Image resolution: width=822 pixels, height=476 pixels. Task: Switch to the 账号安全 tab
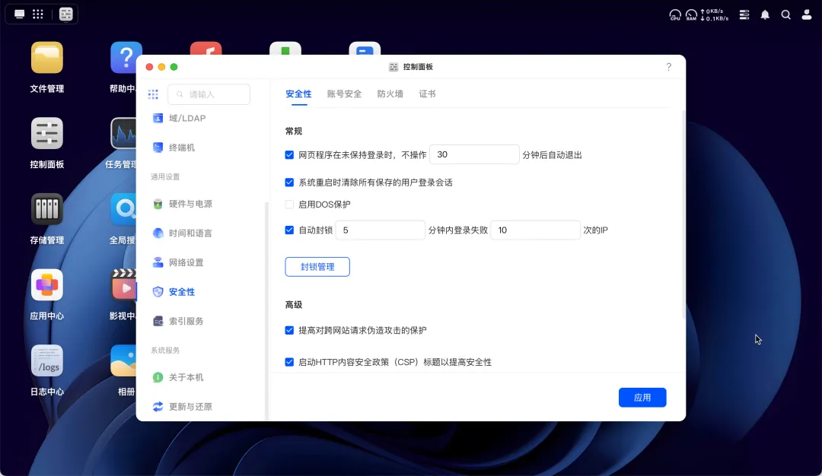pyautogui.click(x=345, y=94)
